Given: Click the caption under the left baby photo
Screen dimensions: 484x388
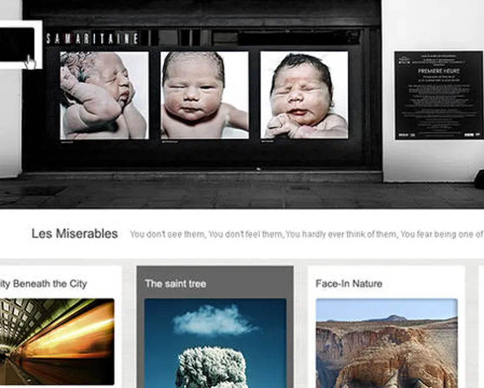Looking at the screenshot, I should [x=68, y=141].
